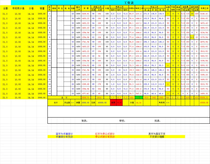
Task: Click the 不变部分提醒 legend cell
Action: [x=157, y=137]
